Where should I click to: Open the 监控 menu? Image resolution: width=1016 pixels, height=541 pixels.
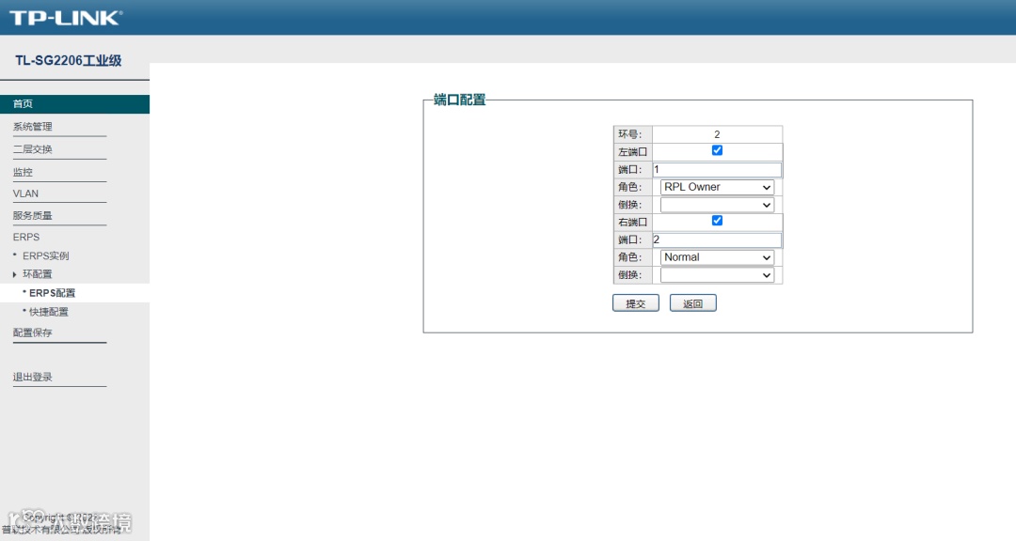point(23,172)
